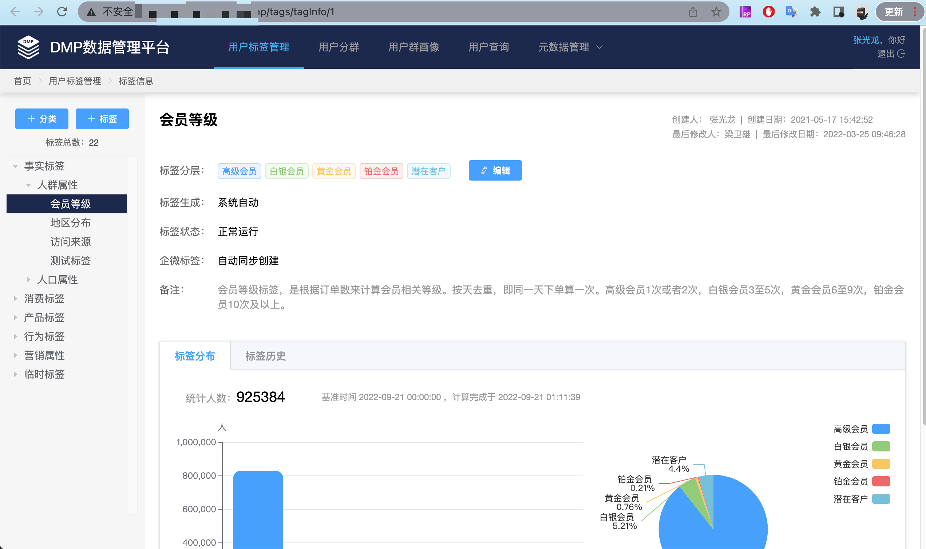Click the 编辑 edit button
The width and height of the screenshot is (926, 549).
tap(495, 170)
